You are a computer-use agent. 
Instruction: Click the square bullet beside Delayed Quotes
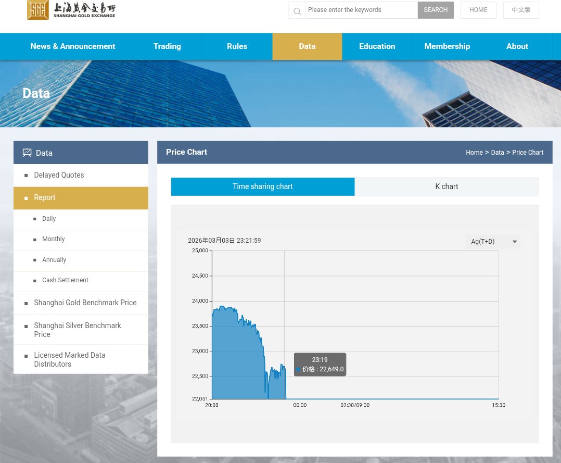pos(26,175)
